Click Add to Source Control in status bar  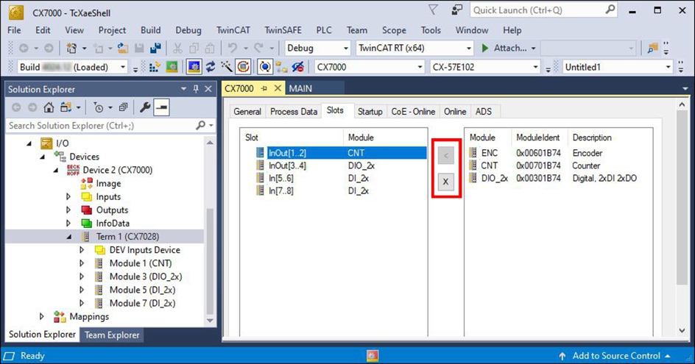[615, 356]
